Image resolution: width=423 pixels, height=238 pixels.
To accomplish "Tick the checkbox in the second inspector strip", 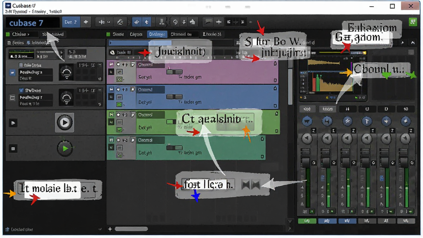I will 12,98.
